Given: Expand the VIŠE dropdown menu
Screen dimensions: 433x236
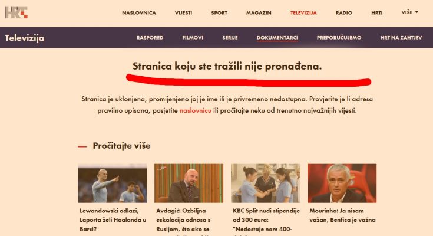Looking at the screenshot, I should [x=410, y=12].
